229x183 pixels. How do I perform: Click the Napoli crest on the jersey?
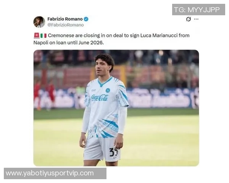(x=108, y=90)
